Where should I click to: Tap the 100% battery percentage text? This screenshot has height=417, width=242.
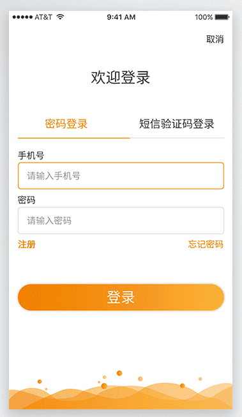pos(204,17)
